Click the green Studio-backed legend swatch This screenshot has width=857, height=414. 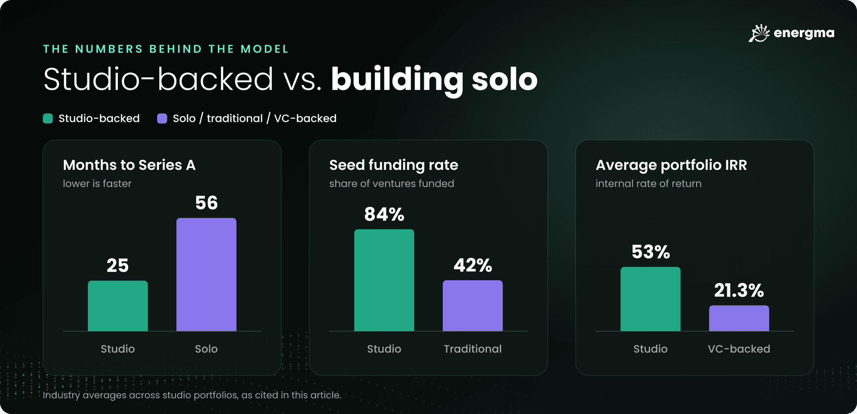(x=48, y=118)
